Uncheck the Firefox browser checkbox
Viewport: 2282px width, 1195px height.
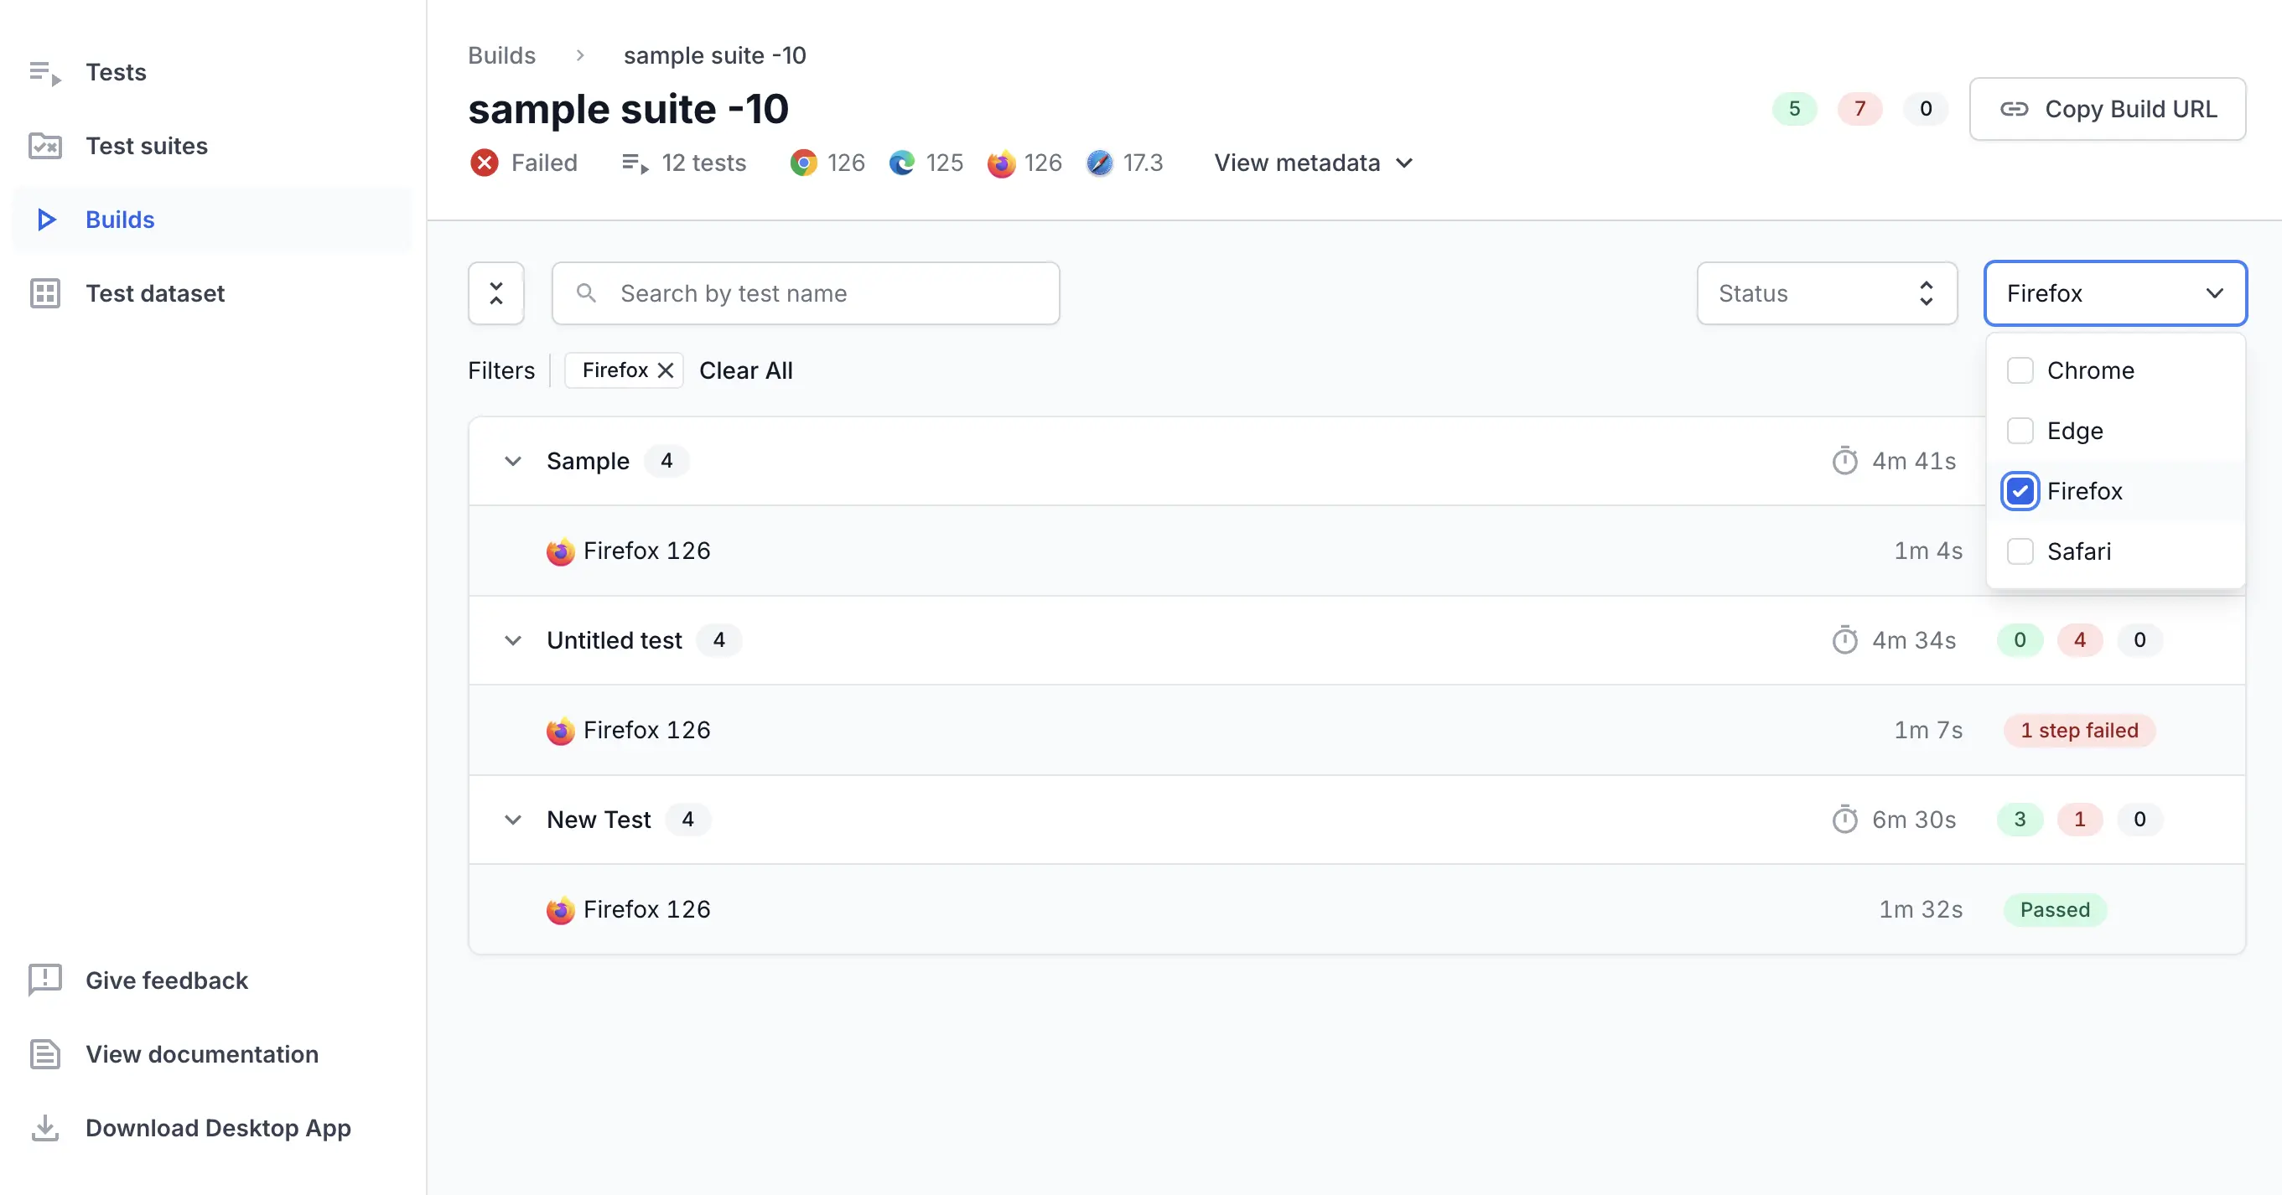[x=2020, y=491]
